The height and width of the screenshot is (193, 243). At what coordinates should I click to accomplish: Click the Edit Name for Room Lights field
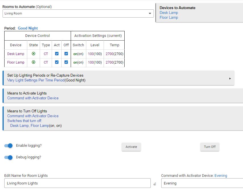(77, 183)
